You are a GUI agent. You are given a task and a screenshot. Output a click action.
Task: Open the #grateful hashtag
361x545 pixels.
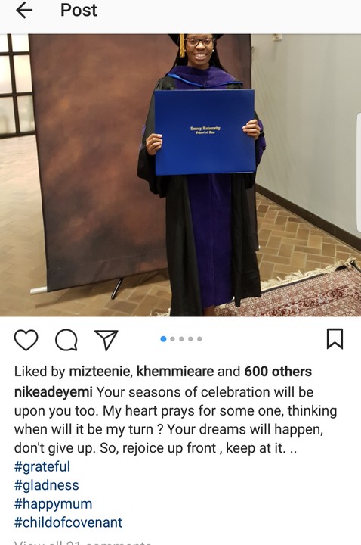[42, 466]
